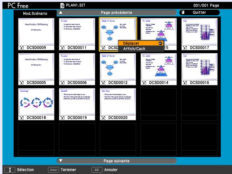Image resolution: width=232 pixels, height=174 pixels.
Task: Click the DCSD0012 file label
Action: point(118,83)
